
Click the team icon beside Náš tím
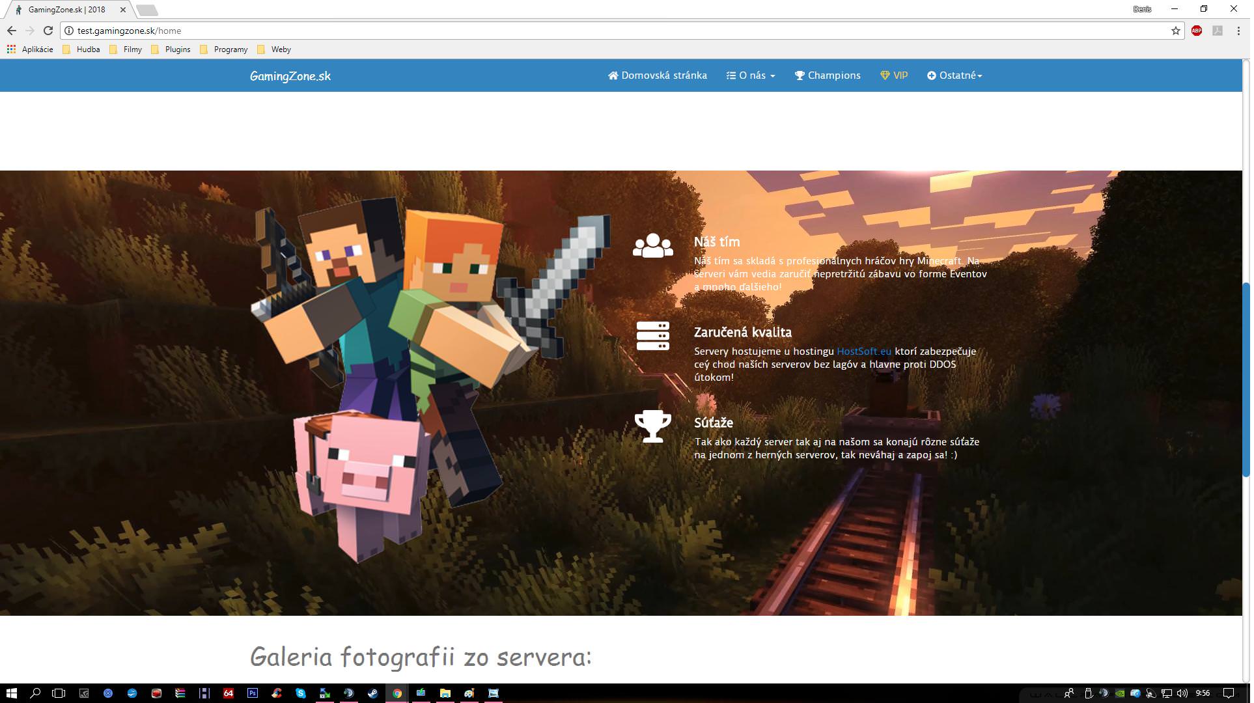tap(653, 245)
